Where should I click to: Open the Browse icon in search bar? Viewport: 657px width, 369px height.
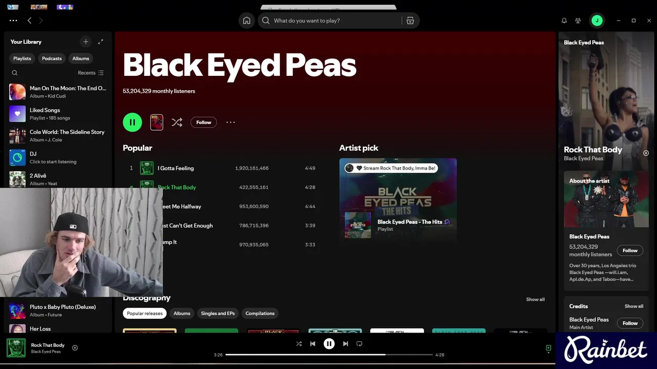coord(410,20)
